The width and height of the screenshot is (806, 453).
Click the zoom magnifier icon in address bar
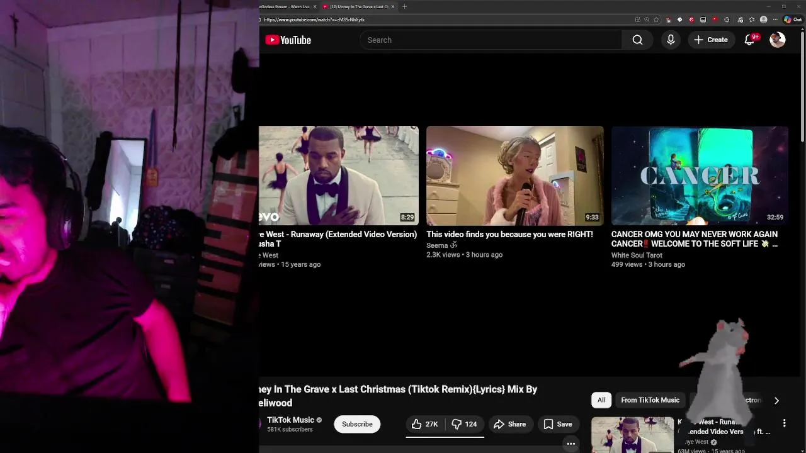click(x=647, y=20)
